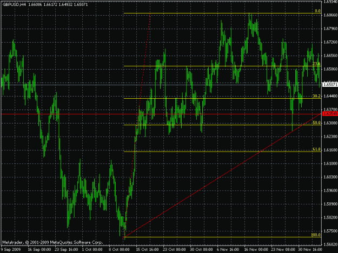Click the 23 Oct 00:00 time label
Image resolution: width=338 pixels, height=253 pixels.
pyautogui.click(x=174, y=249)
